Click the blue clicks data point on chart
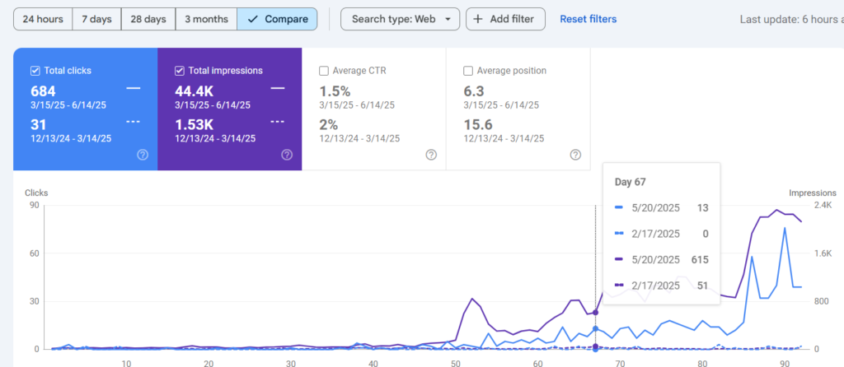 point(596,329)
